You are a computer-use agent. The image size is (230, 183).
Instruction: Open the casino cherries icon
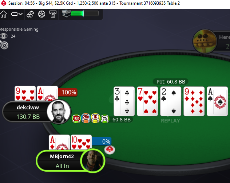30,14
